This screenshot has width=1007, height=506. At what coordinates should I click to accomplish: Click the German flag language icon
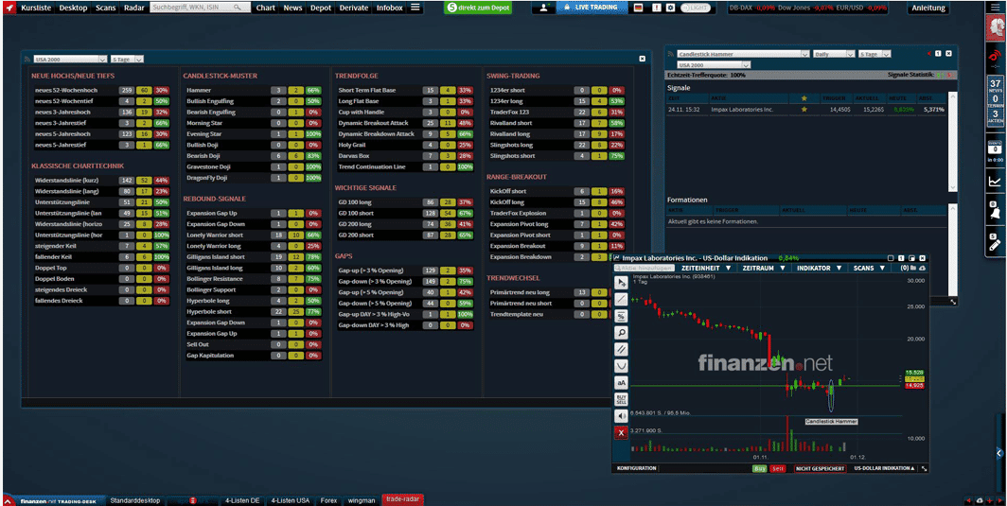point(639,8)
